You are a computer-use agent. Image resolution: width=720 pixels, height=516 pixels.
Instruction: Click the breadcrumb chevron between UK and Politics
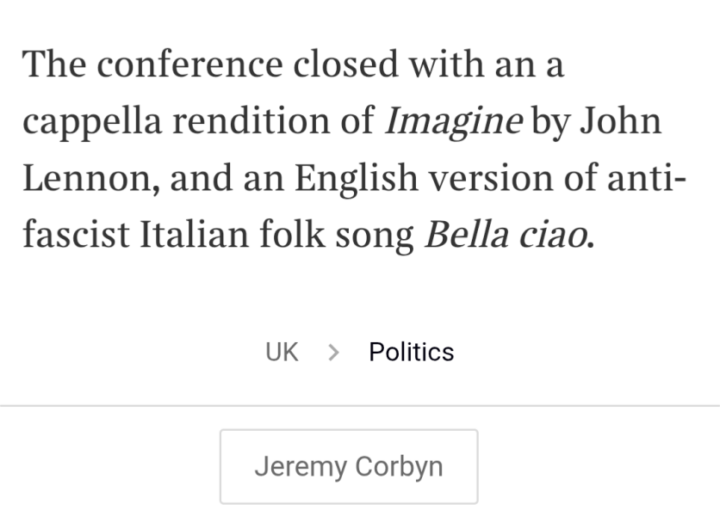click(333, 352)
